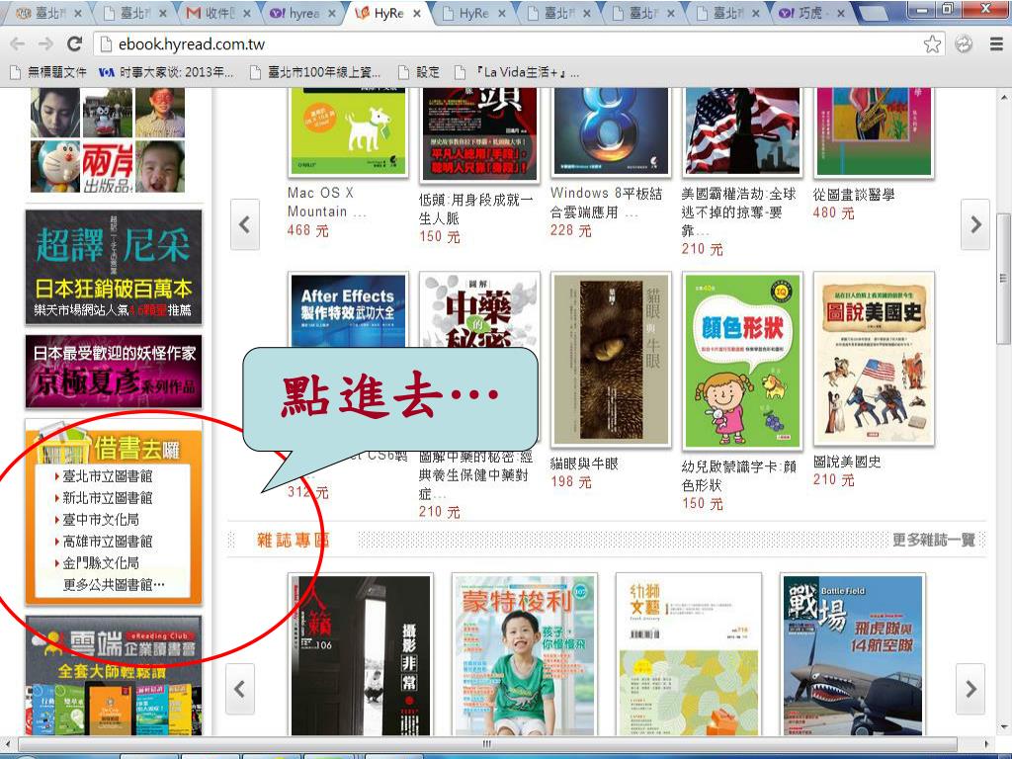Open the 戰場 Battle Field magazine cover
The width and height of the screenshot is (1012, 759).
click(x=852, y=654)
